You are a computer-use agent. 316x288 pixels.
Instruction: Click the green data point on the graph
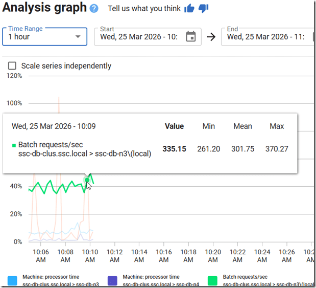click(x=87, y=180)
